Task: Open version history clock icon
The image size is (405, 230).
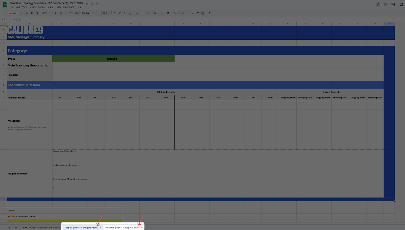Action: [385, 4]
